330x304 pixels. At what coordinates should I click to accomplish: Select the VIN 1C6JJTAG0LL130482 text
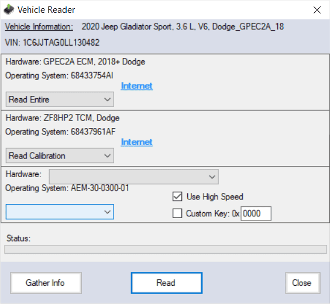click(x=52, y=43)
